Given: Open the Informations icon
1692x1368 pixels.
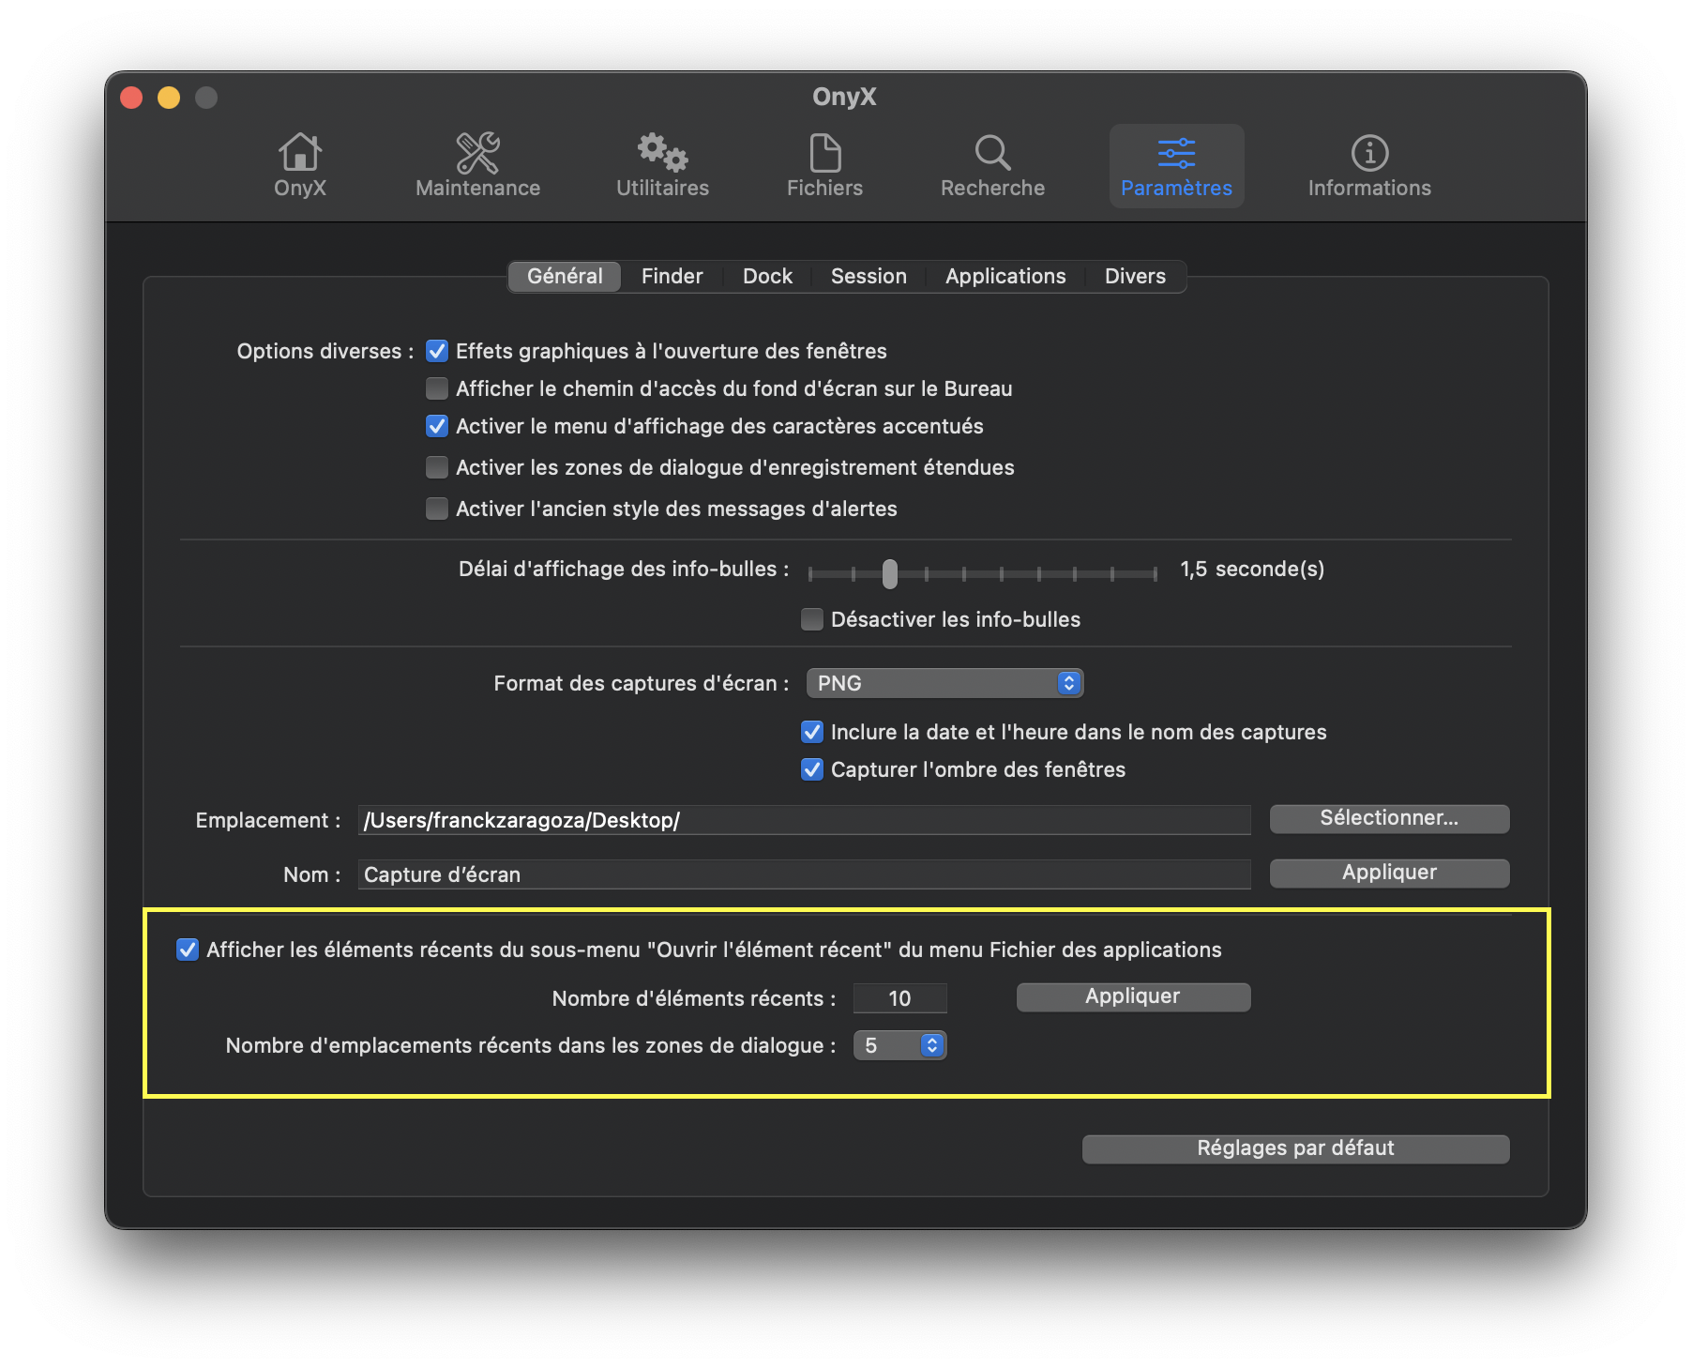Looking at the screenshot, I should point(1369,154).
